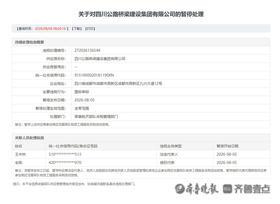Select the query time 2026/08/06 08:20:16
280x204 pixels.
pyautogui.click(x=50, y=29)
